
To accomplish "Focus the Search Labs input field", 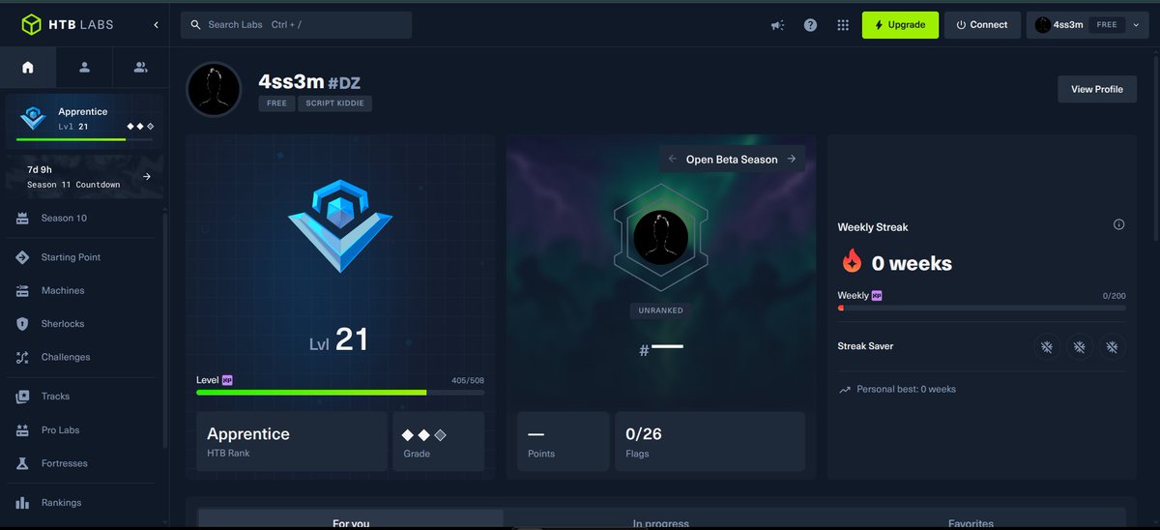I will 296,25.
